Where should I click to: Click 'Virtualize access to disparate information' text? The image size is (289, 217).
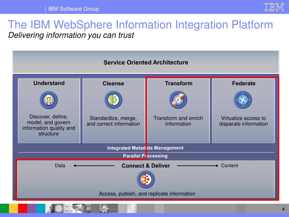pyautogui.click(x=244, y=121)
